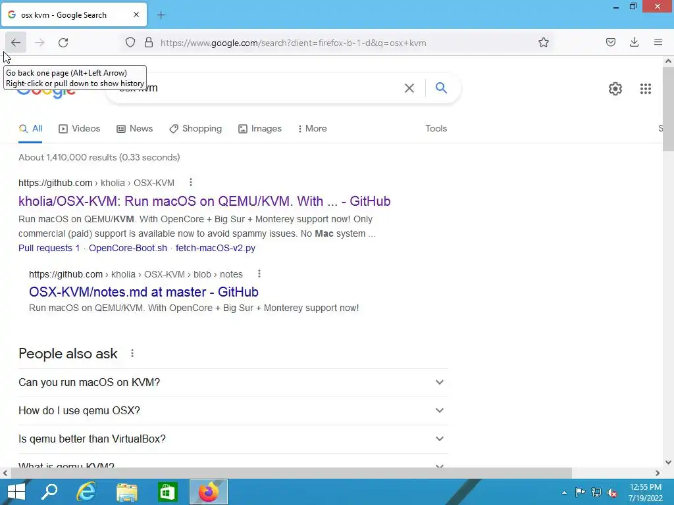Select the osx kvm browser tab
The width and height of the screenshot is (674, 505).
tap(74, 14)
